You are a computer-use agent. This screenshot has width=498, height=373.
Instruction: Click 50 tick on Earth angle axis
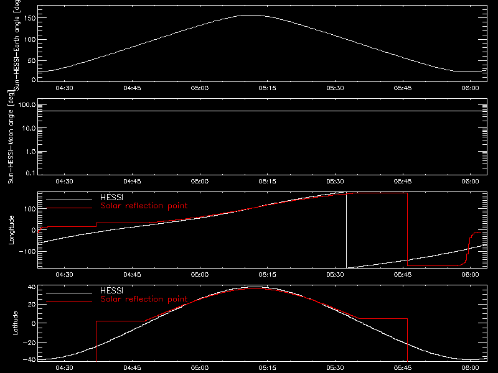tap(32, 60)
